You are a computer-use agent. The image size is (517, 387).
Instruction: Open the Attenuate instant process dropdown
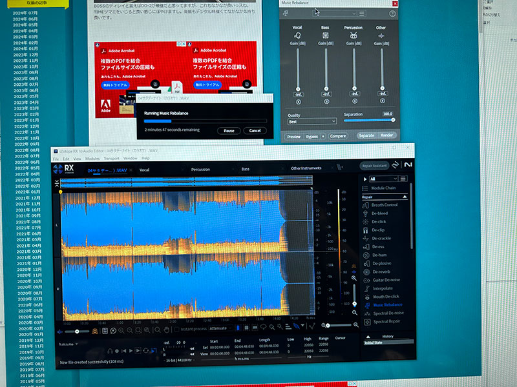220,328
